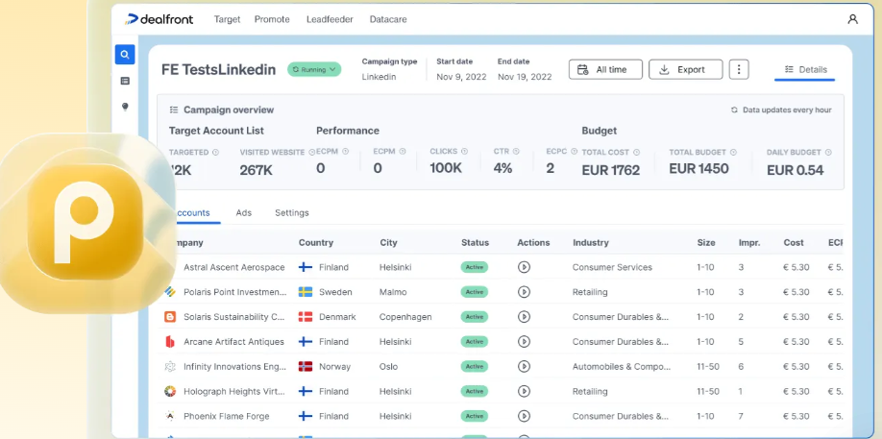Image resolution: width=882 pixels, height=439 pixels.
Task: Sort by the Industry column header
Action: tap(591, 243)
